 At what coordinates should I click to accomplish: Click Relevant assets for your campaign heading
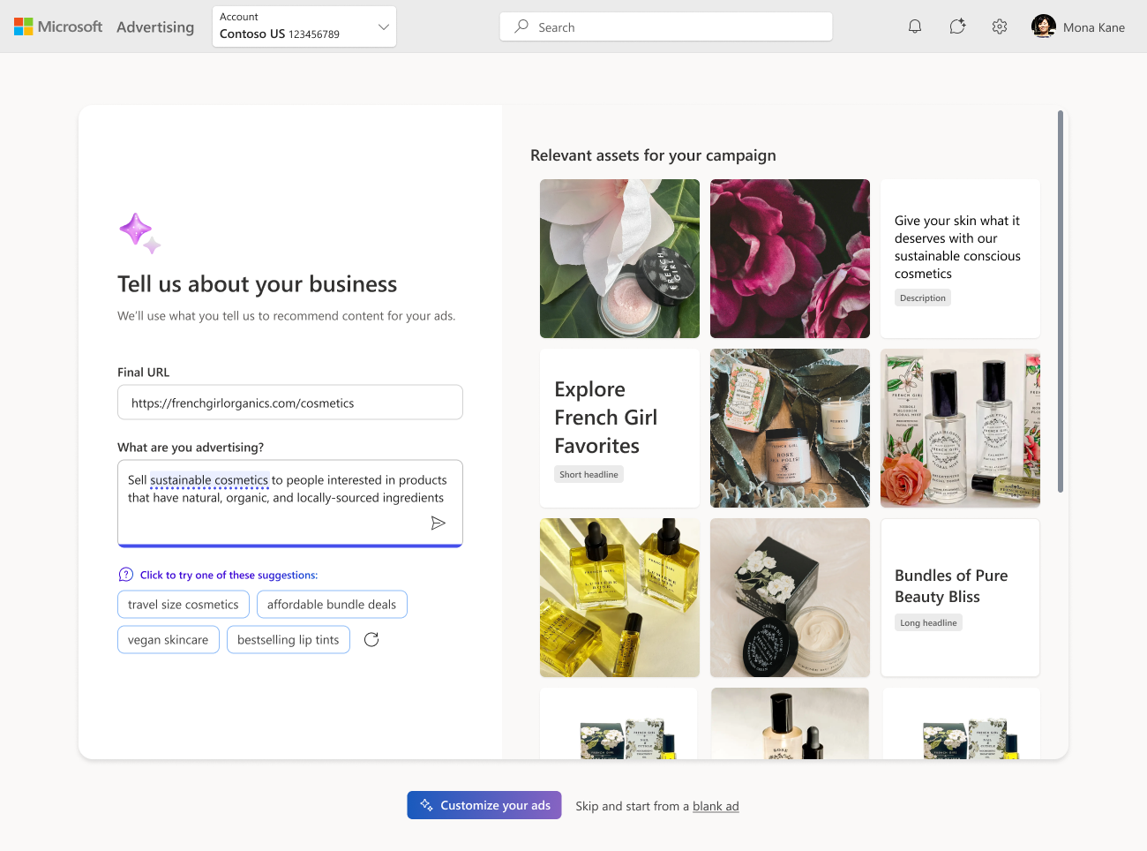pos(653,155)
